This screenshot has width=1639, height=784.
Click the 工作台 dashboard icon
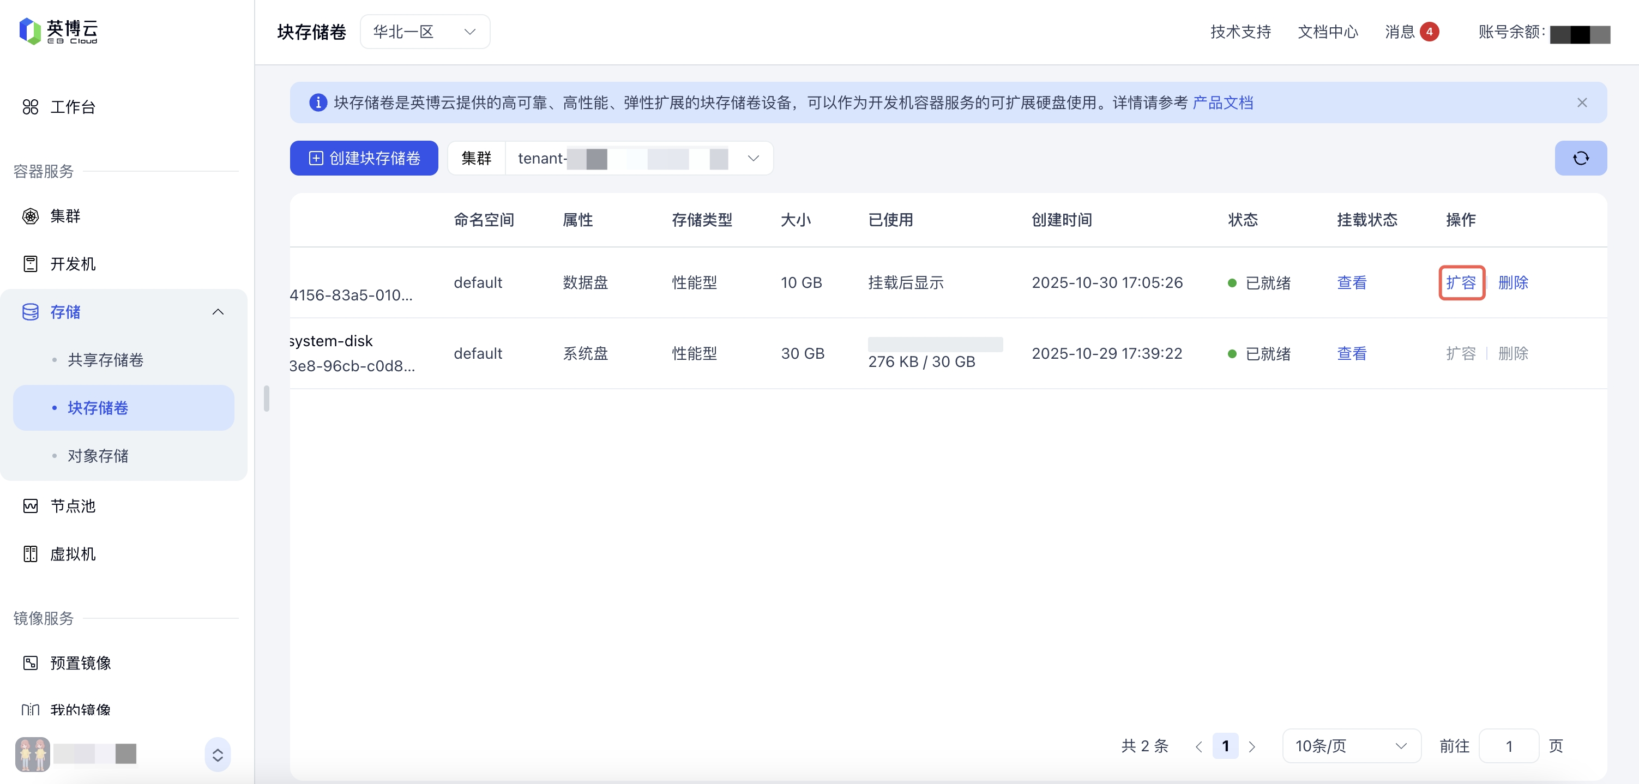(x=30, y=107)
